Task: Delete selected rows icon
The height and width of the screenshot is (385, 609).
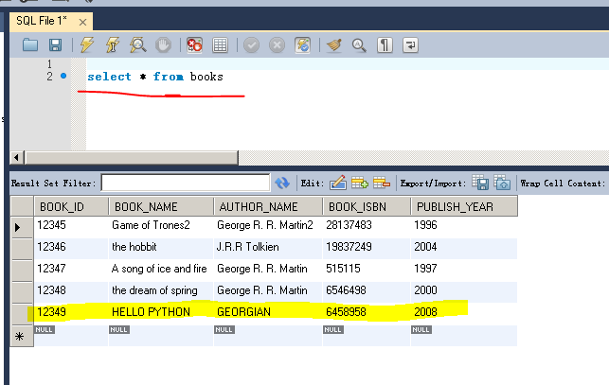Action: [382, 183]
